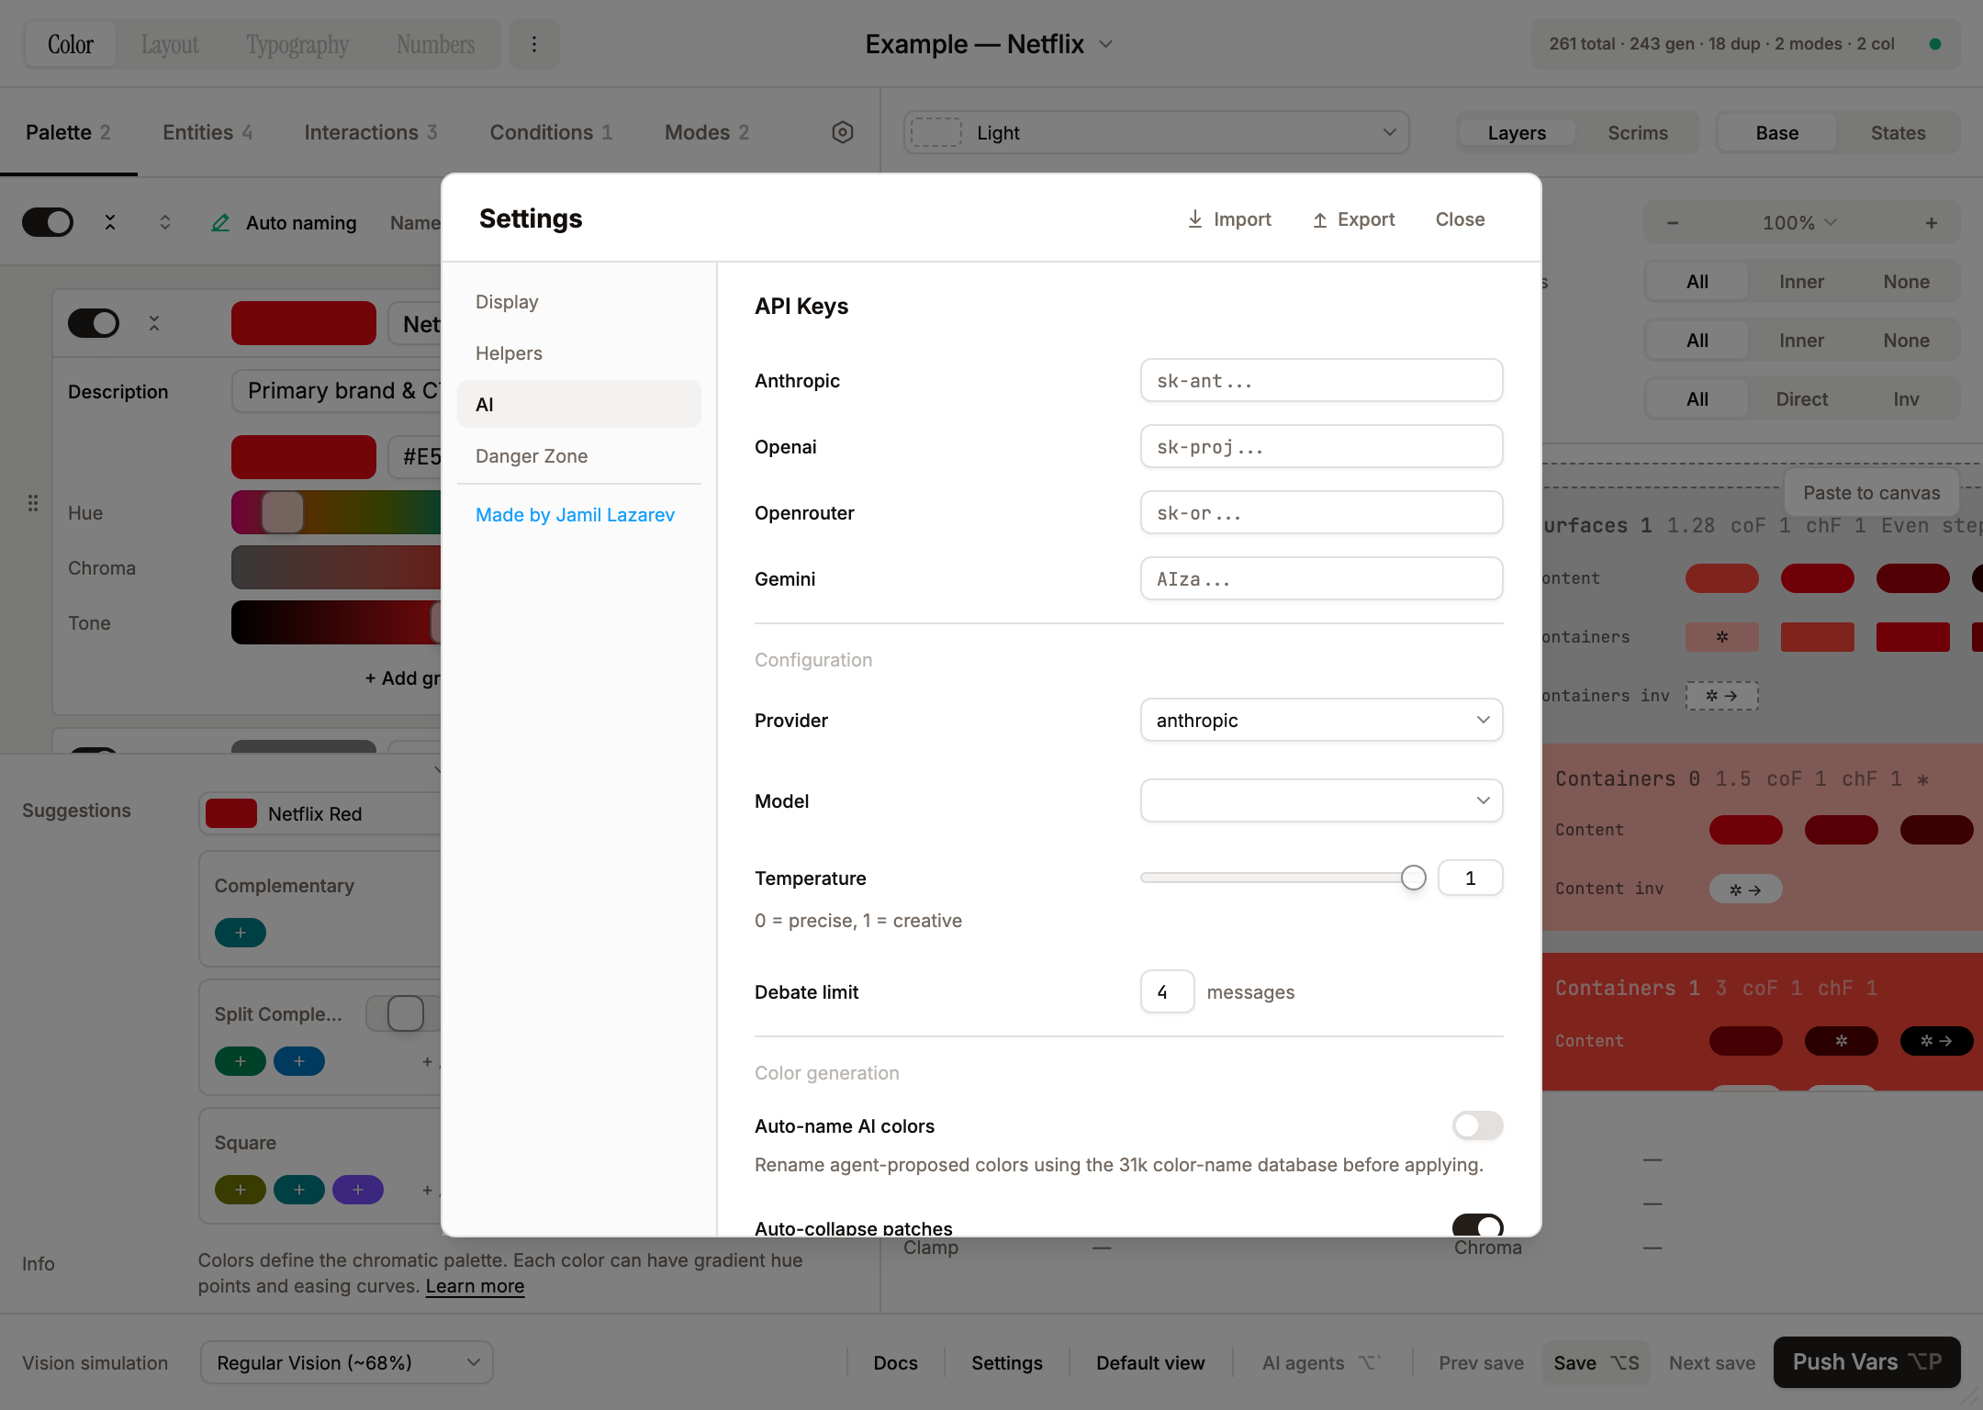
Task: Open the Interactions tab
Action: 371,132
